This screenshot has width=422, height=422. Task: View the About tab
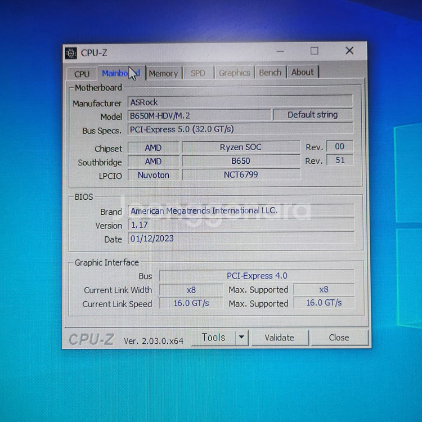point(303,72)
